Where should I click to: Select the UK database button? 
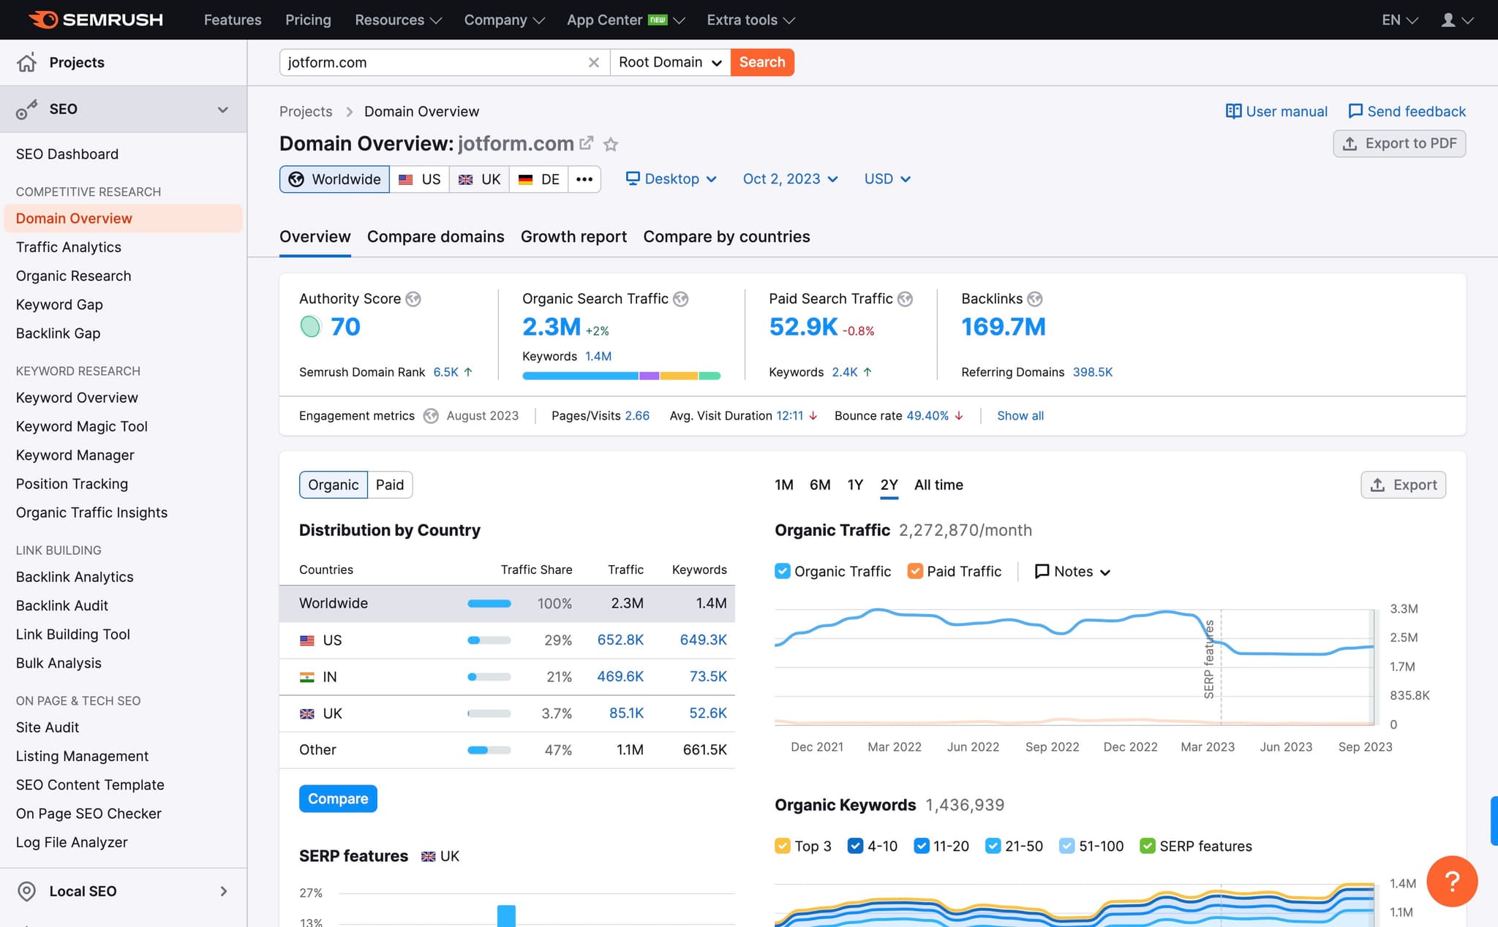pos(480,179)
